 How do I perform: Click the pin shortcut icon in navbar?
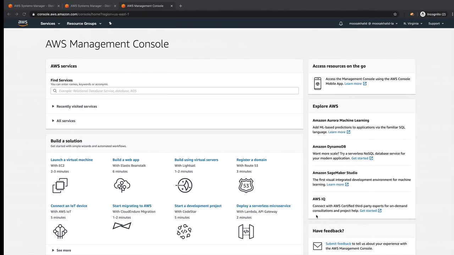[x=110, y=23]
